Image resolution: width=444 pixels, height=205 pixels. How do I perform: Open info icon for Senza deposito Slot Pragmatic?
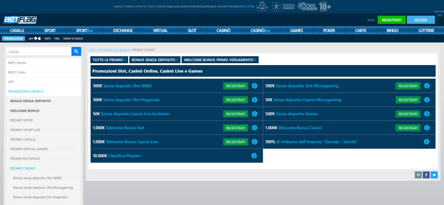[x=254, y=100]
